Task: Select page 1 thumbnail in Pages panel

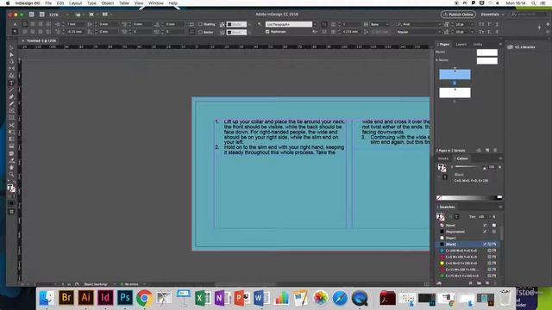Action: 455,74
